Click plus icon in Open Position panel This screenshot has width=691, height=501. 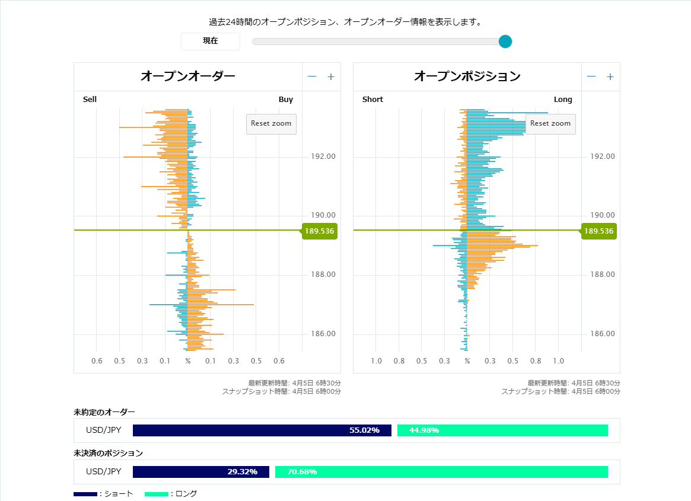click(610, 76)
